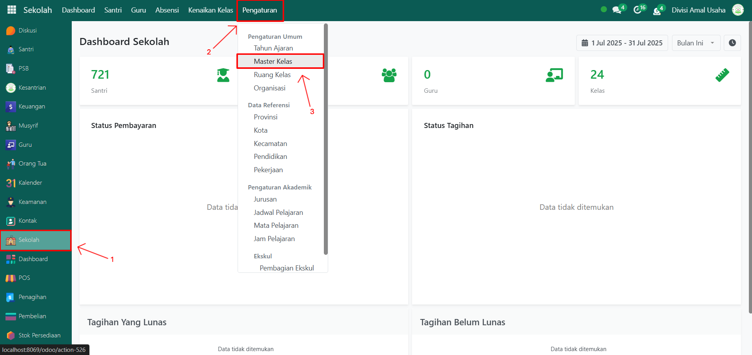Image resolution: width=752 pixels, height=355 pixels.
Task: Click the user avatar in top right
Action: coord(737,10)
